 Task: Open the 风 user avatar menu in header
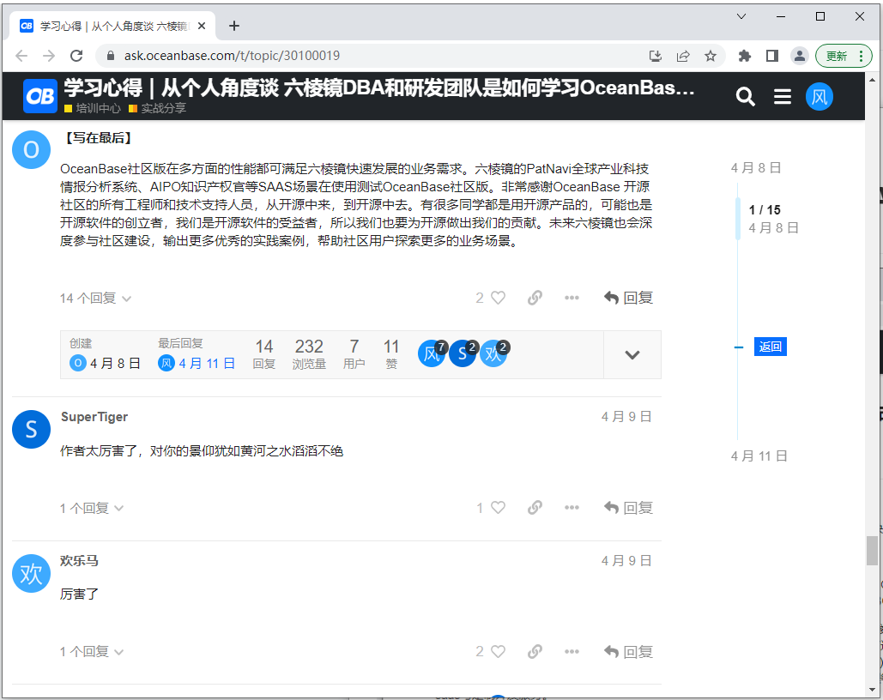(x=819, y=97)
